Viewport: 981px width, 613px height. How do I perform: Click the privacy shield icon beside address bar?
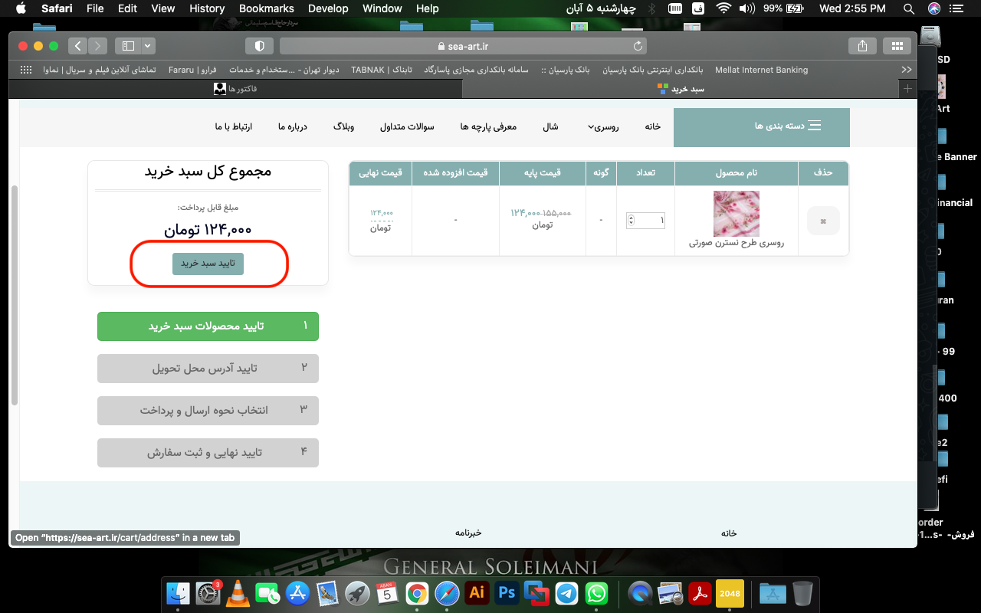pyautogui.click(x=259, y=46)
